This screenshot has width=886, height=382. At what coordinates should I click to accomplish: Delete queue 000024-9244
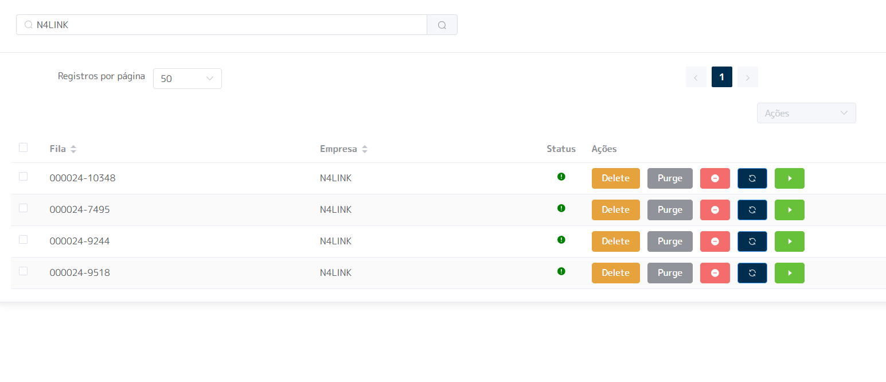(x=616, y=241)
